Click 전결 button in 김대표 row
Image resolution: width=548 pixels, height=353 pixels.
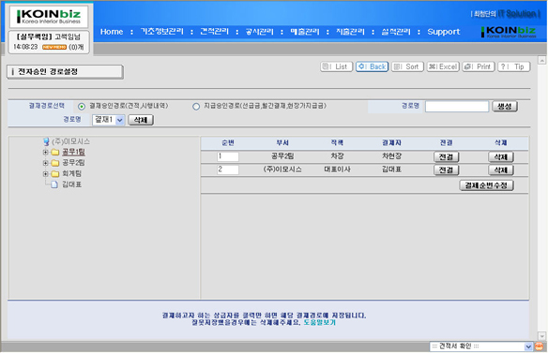[x=447, y=169]
